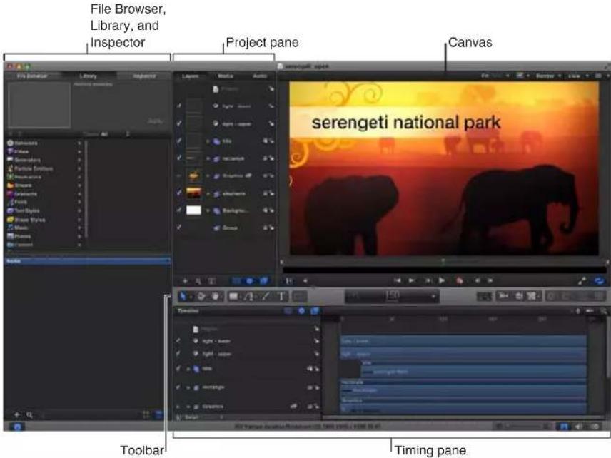Toggle activation checkbox for elephants layer
This screenshot has width=611, height=458.
179,193
